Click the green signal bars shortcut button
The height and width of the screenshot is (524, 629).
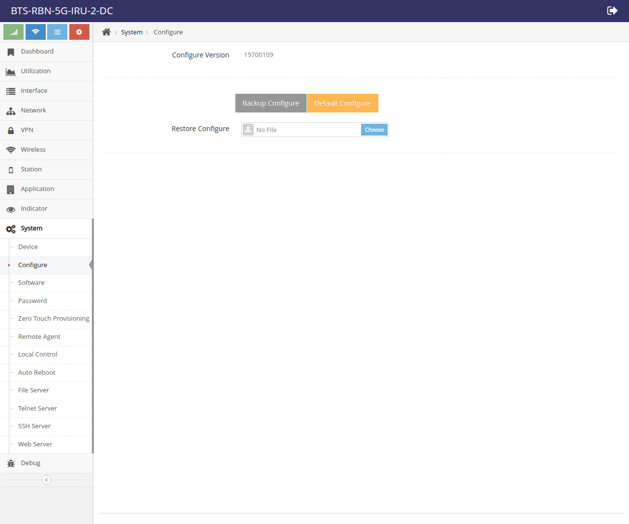[13, 32]
